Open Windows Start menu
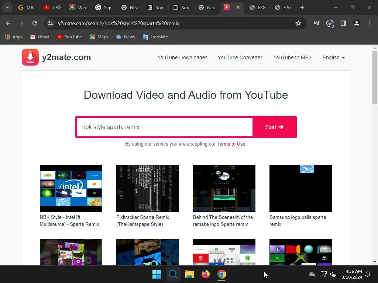The height and width of the screenshot is (283, 378). pos(157,274)
